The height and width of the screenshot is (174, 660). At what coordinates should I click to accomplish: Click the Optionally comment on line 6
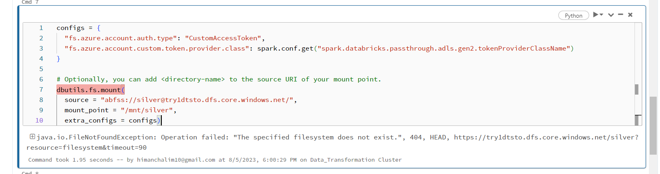pyautogui.click(x=219, y=79)
